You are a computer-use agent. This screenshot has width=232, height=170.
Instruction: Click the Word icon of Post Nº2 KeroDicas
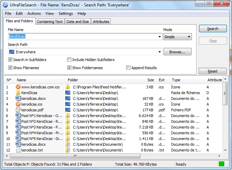click(18, 121)
